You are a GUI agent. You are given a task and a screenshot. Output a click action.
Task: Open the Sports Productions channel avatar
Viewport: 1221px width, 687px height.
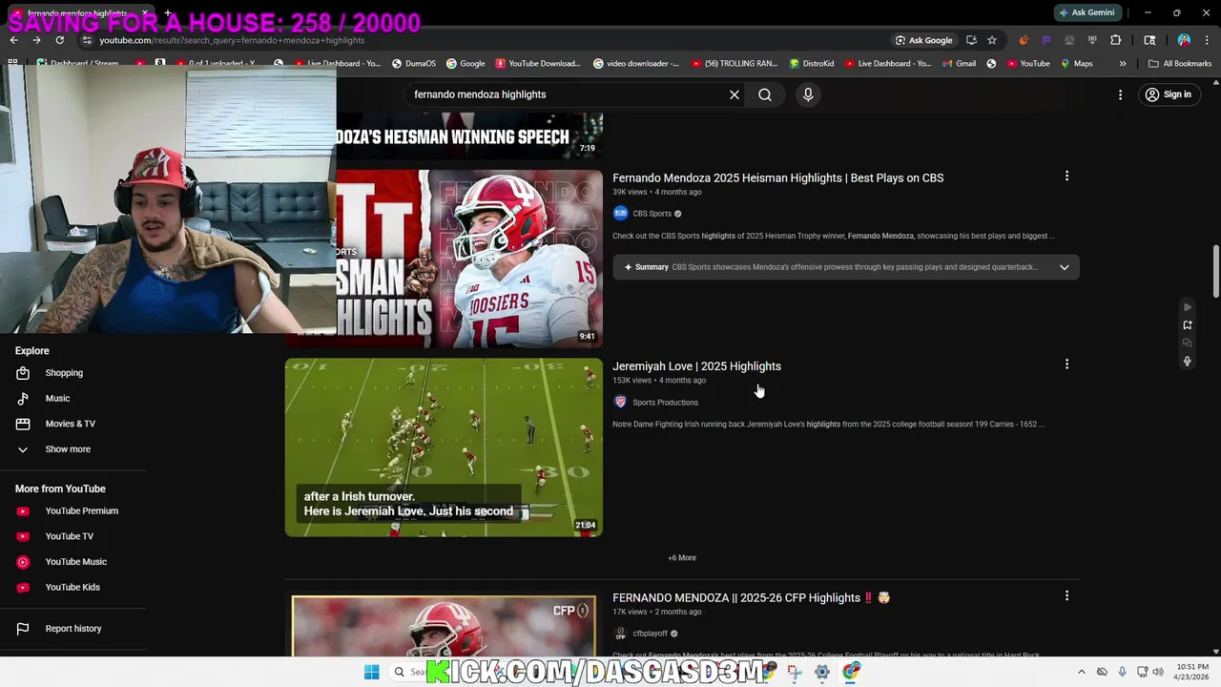pyautogui.click(x=620, y=403)
